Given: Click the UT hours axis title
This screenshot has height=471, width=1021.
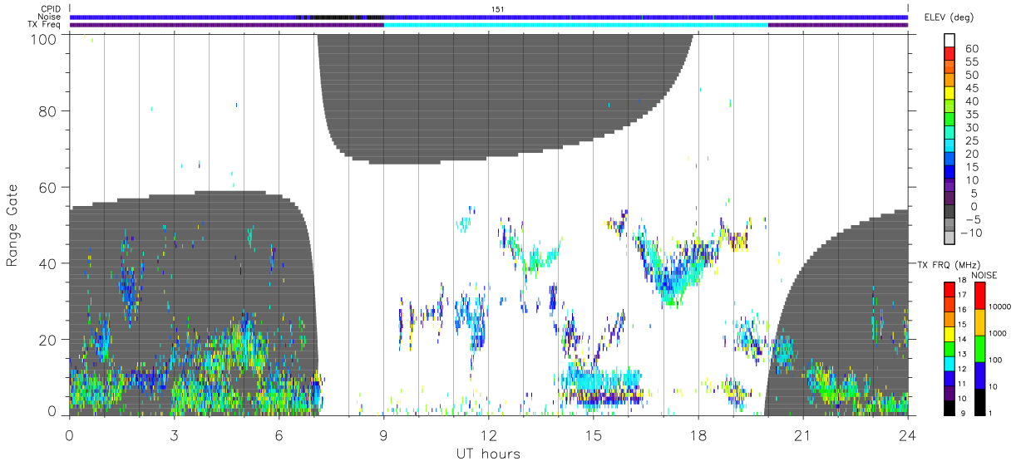Looking at the screenshot, I should tap(488, 454).
